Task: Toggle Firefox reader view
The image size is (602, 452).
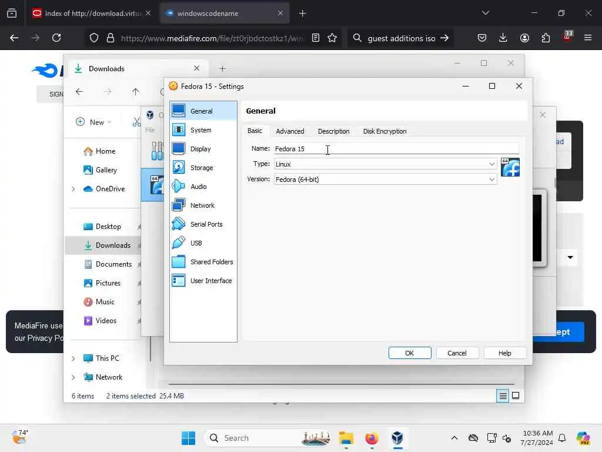Action: coord(316,38)
